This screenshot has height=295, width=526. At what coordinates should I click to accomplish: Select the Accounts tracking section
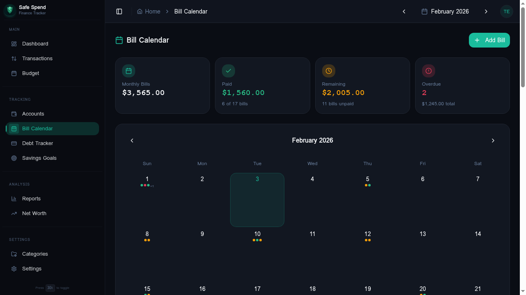coord(33,113)
